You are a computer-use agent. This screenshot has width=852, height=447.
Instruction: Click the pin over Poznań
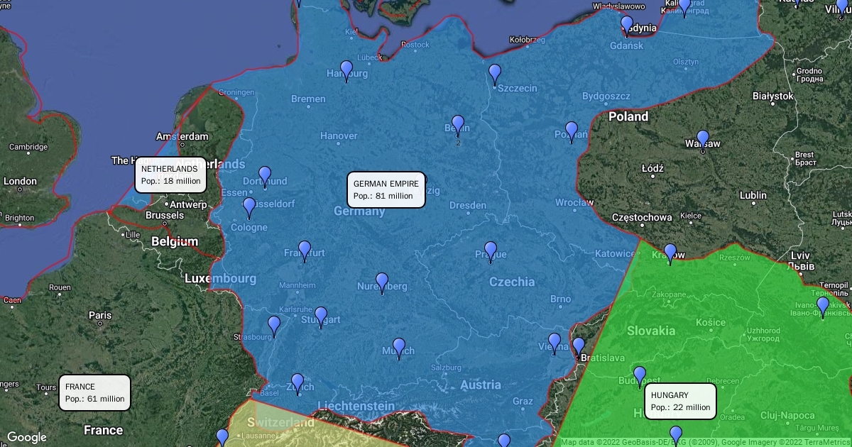point(572,132)
